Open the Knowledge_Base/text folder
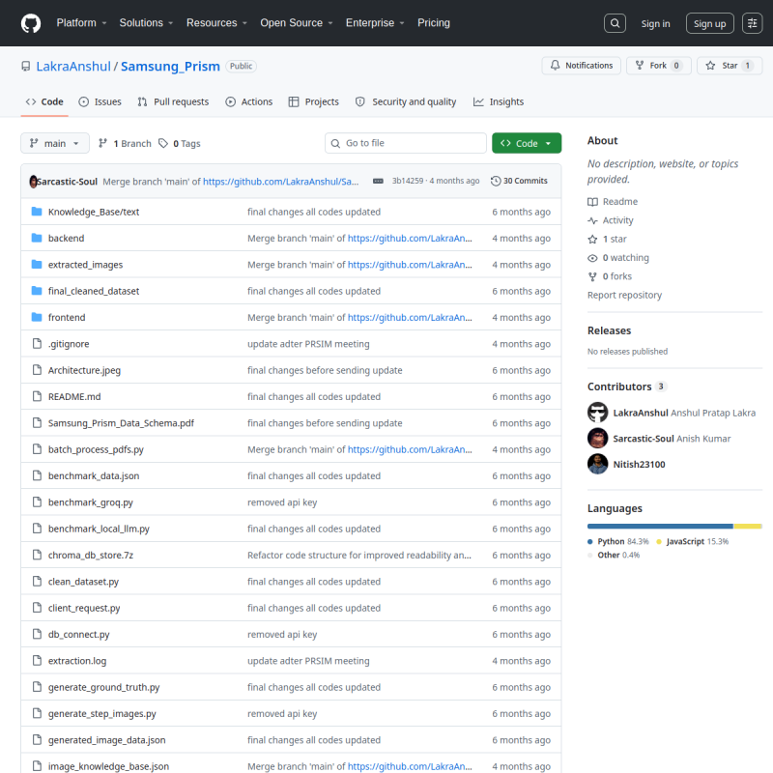 point(94,212)
